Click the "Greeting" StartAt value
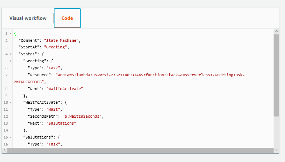Screen dimensions: 285x162 56,47
